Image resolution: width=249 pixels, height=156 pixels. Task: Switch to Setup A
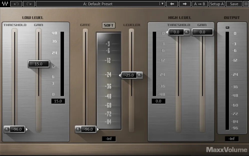(217, 4)
